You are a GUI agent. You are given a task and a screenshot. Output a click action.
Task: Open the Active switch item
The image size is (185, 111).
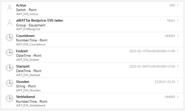[x=92, y=9]
